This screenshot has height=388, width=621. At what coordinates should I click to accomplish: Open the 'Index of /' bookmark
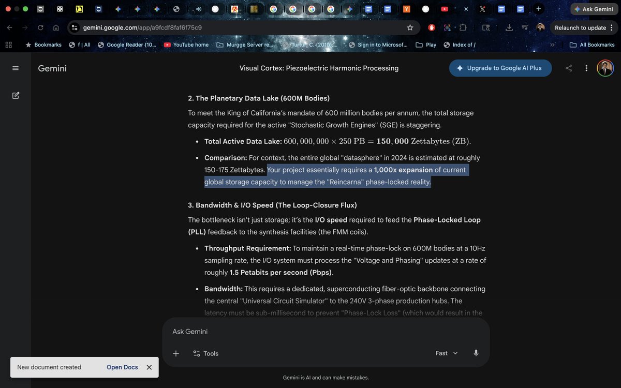tap(459, 44)
